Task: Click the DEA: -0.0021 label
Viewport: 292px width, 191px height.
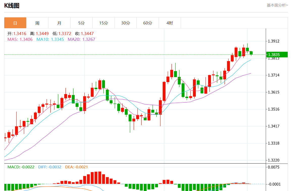Action: click(76, 167)
